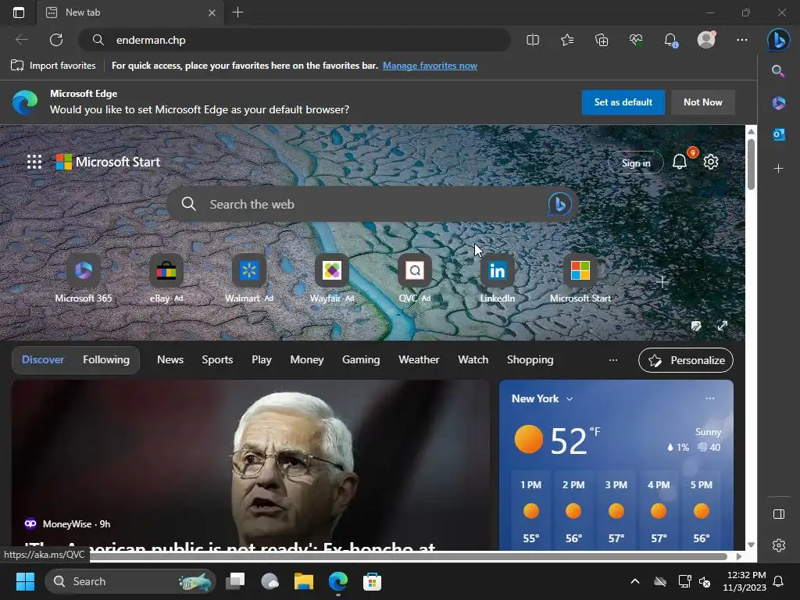The height and width of the screenshot is (600, 800).
Task: Click Set as default button
Action: 623,102
